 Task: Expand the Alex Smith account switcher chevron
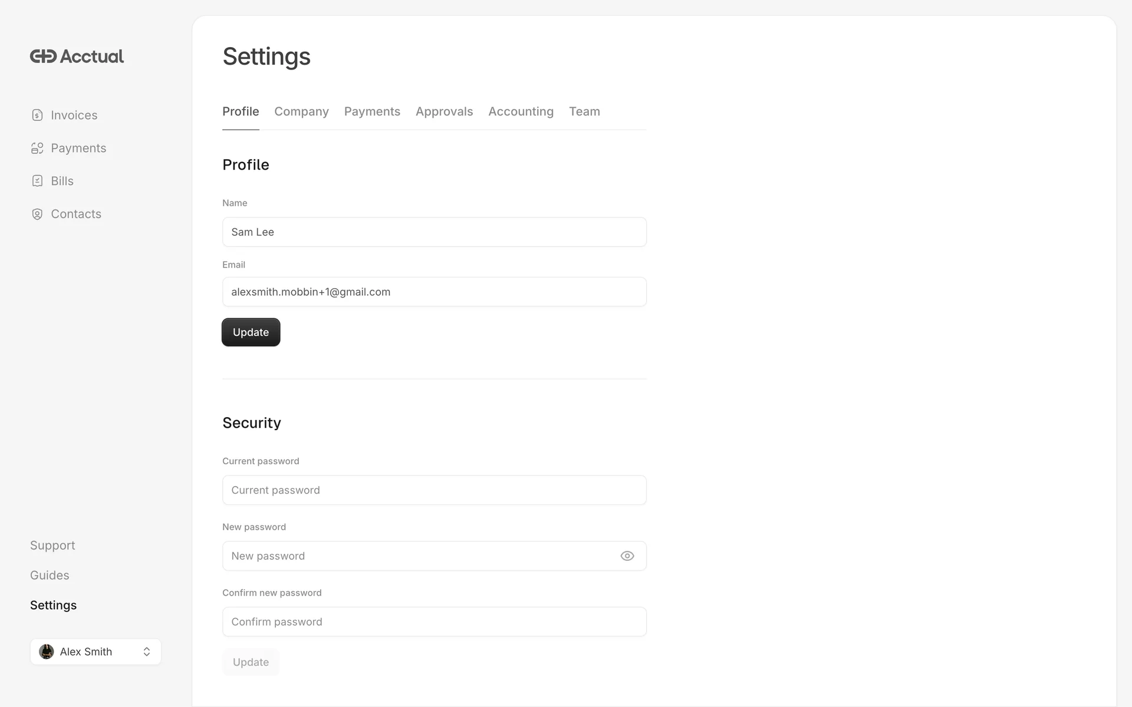(x=147, y=652)
